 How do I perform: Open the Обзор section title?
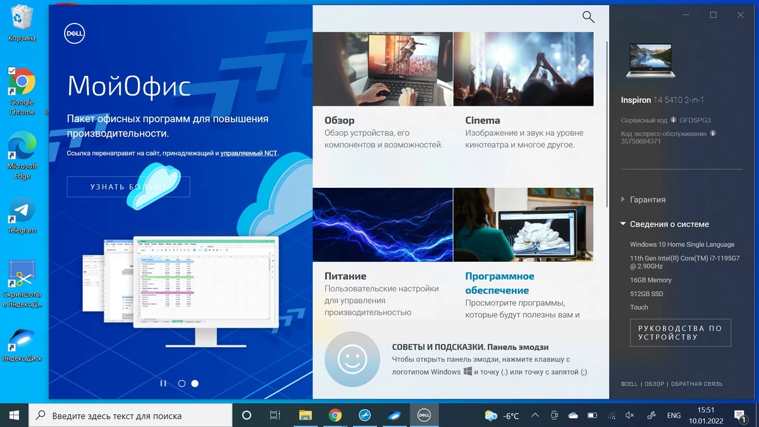point(339,120)
